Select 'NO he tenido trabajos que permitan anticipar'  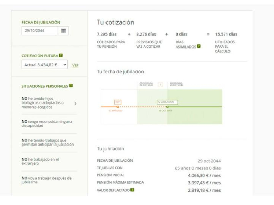click(x=47, y=142)
